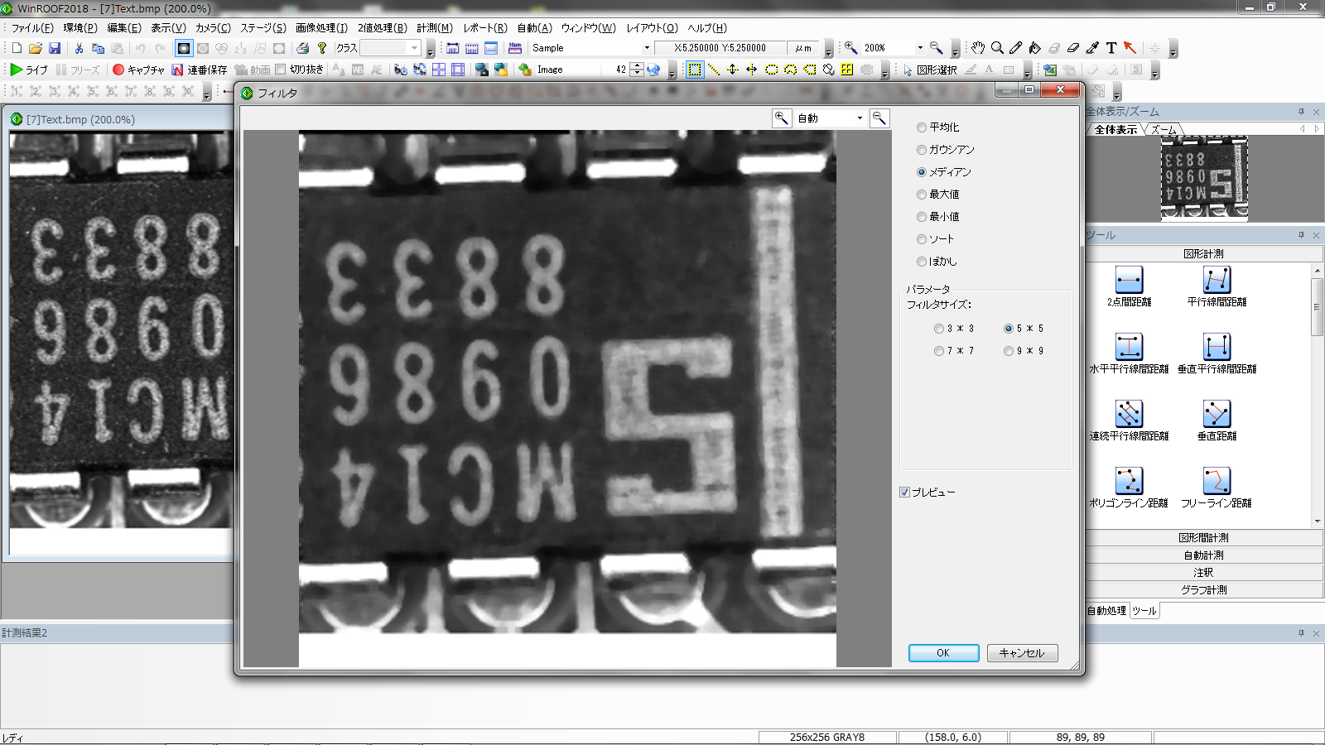The image size is (1325, 745).
Task: Toggle the プレビュー (preview) checkbox
Action: [905, 492]
